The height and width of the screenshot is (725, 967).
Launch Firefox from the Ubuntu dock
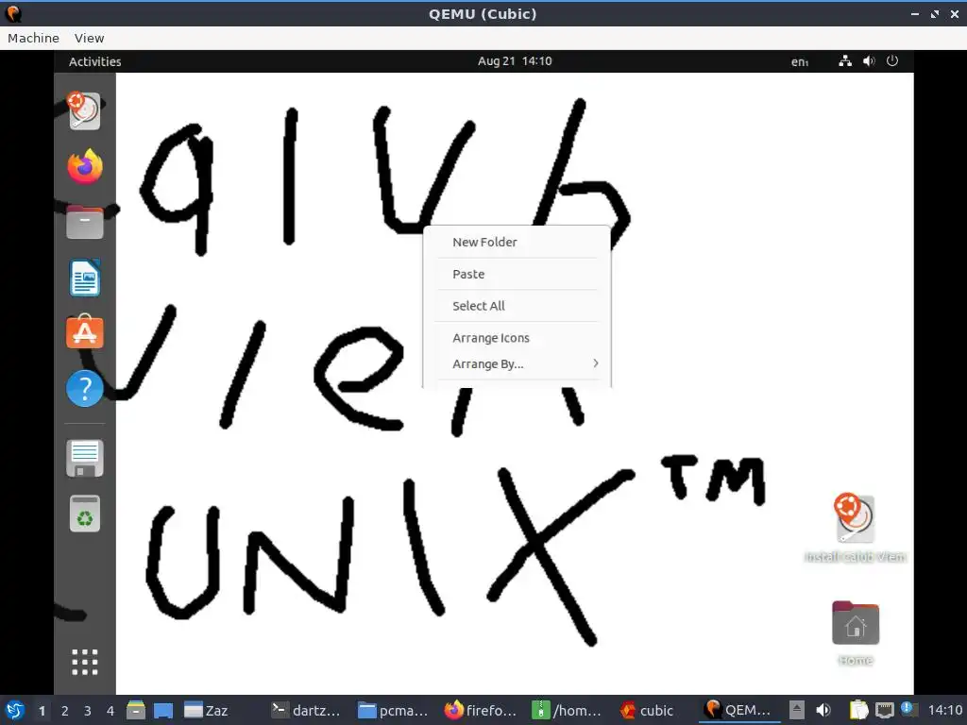tap(84, 166)
